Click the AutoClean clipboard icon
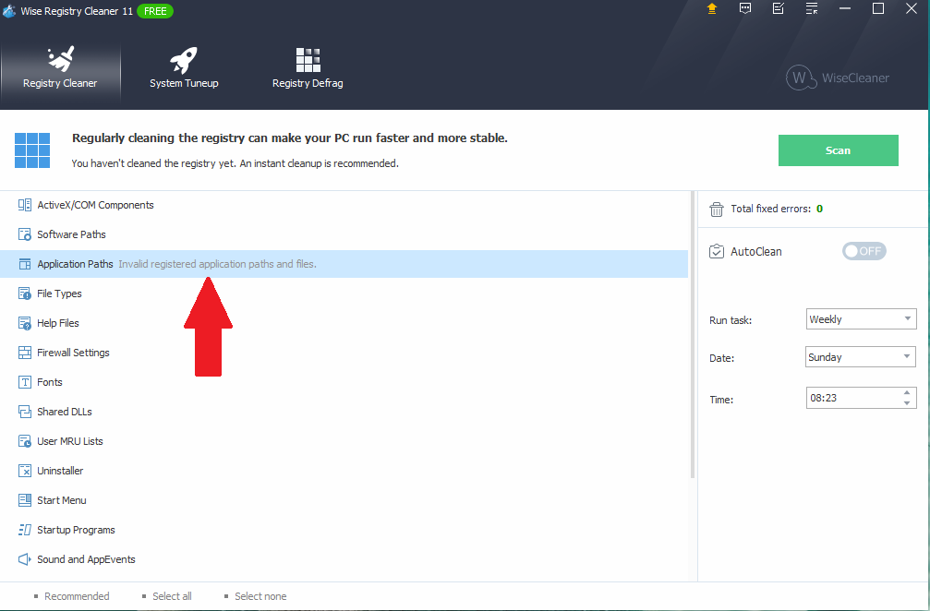This screenshot has width=930, height=611. pos(717,251)
